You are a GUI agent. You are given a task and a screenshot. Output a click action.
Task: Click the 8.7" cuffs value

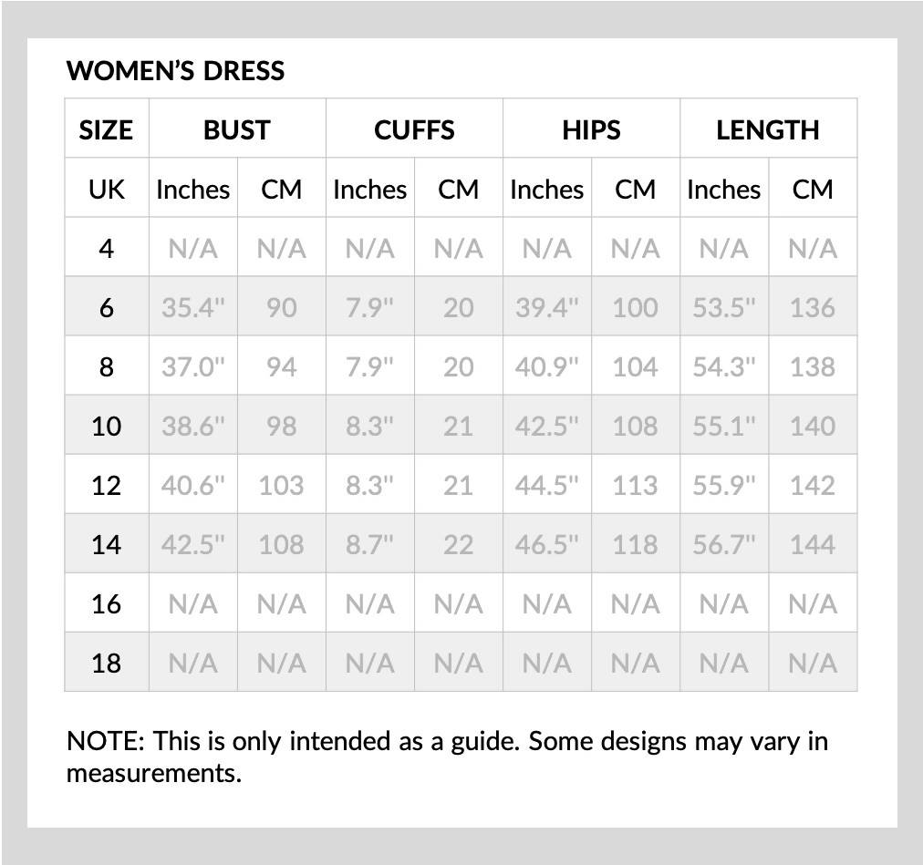point(369,544)
